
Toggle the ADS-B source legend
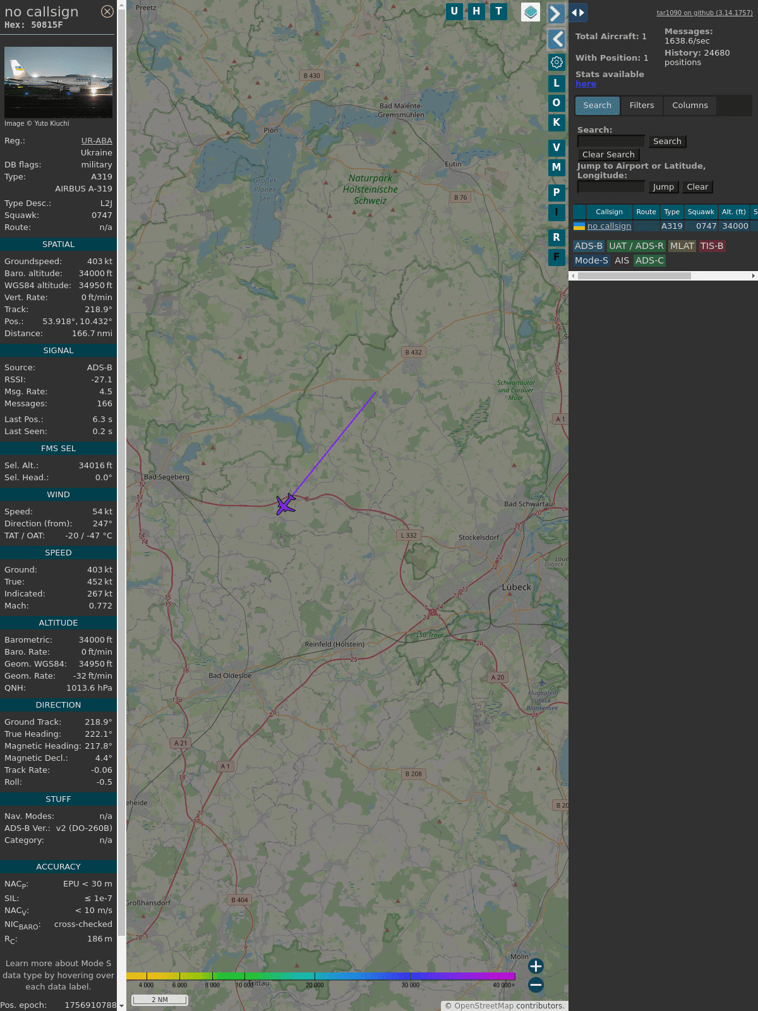589,246
